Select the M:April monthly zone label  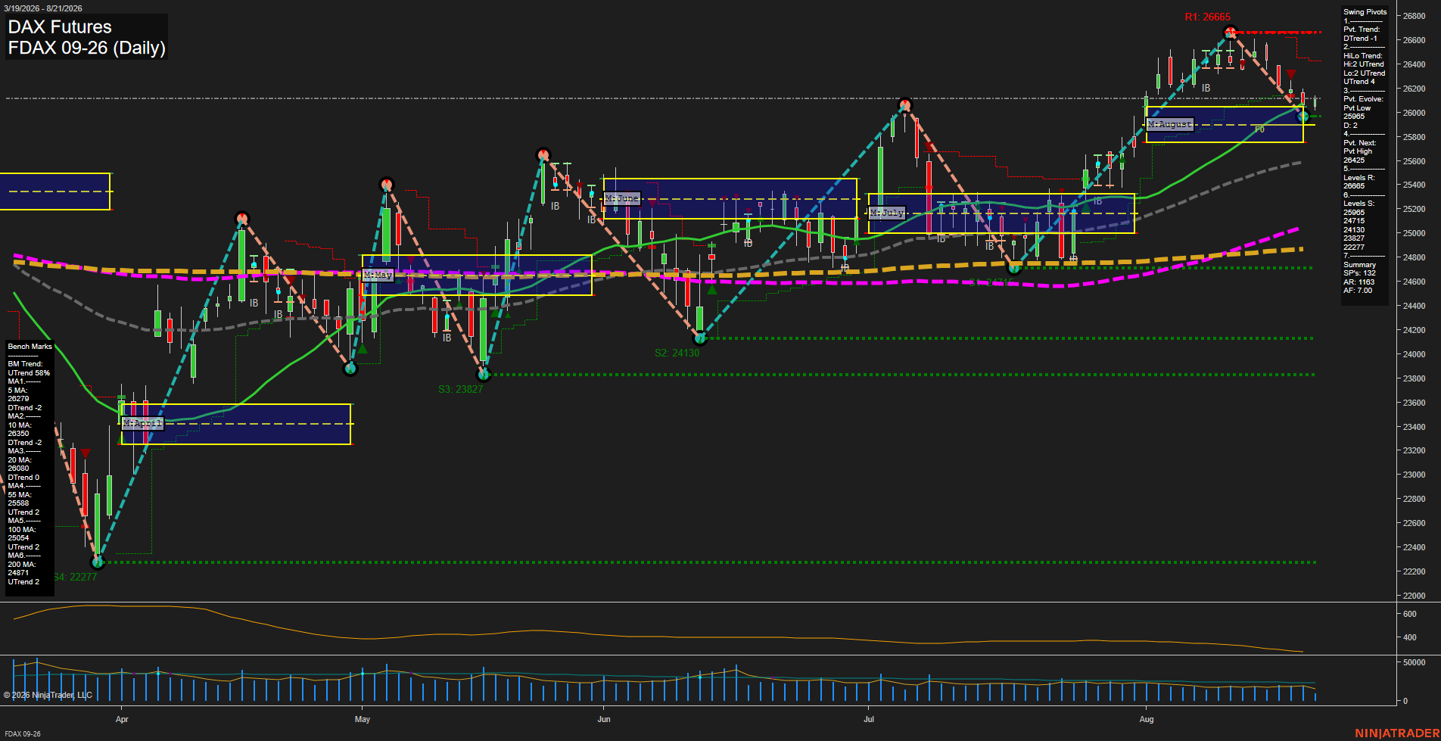(x=142, y=423)
